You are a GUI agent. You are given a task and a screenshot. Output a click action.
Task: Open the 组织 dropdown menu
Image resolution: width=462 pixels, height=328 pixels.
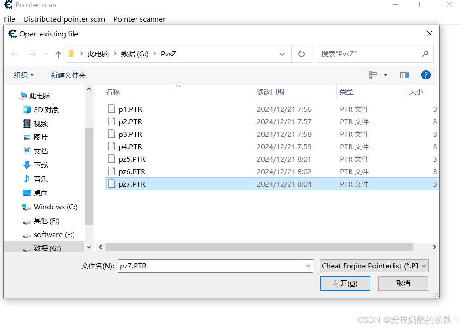click(x=24, y=75)
